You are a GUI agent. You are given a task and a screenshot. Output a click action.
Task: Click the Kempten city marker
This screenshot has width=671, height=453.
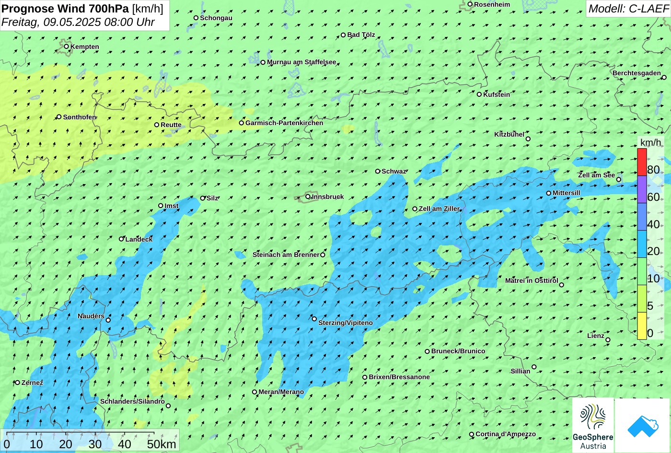click(67, 46)
